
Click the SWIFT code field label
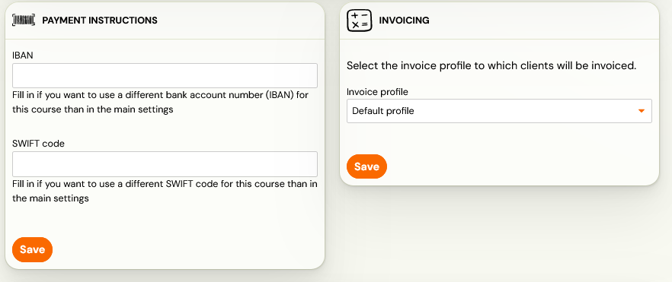click(39, 144)
